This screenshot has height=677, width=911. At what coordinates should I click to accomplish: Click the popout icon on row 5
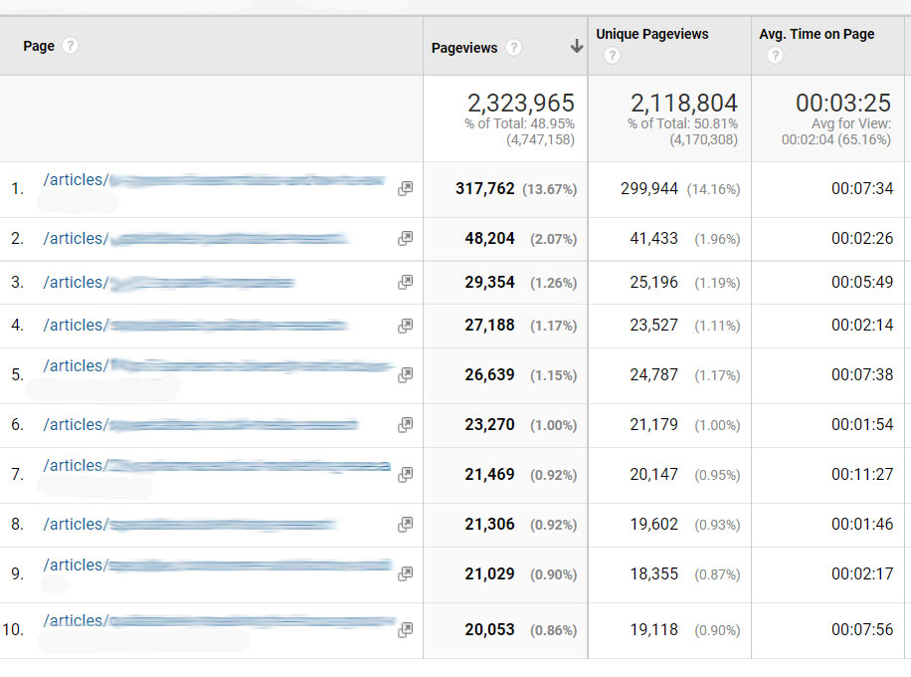pos(405,375)
